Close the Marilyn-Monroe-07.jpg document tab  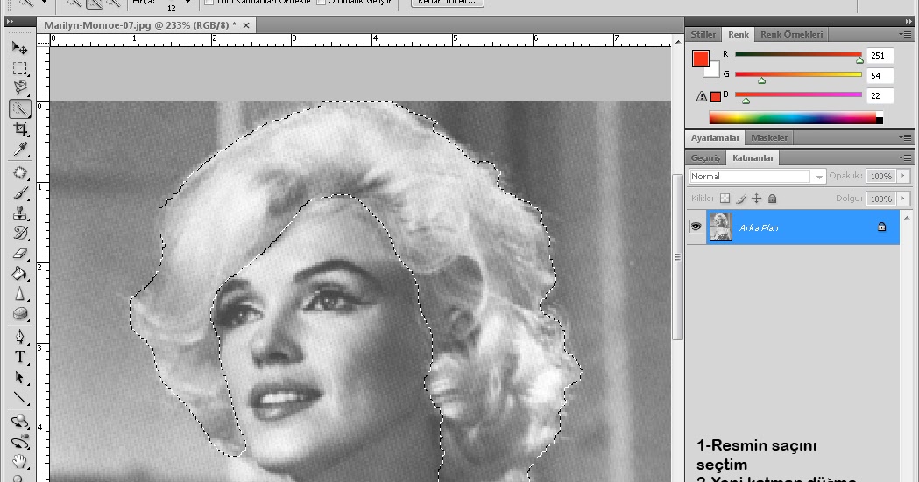pyautogui.click(x=246, y=25)
